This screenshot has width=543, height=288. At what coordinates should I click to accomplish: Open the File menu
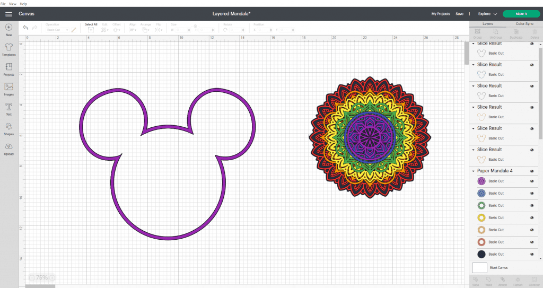[3, 4]
